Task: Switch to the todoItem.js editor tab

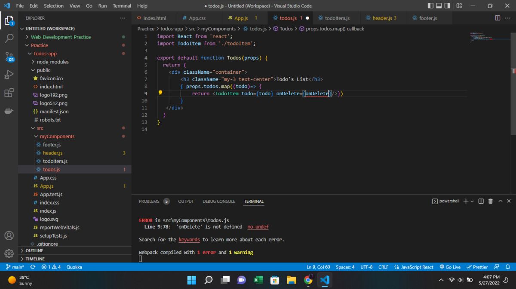Action: 337,18
